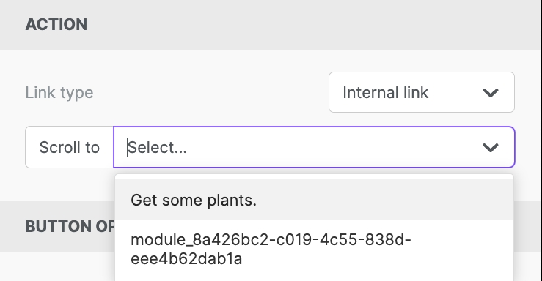Pick the module_8a426bc2 option from list

click(314, 249)
